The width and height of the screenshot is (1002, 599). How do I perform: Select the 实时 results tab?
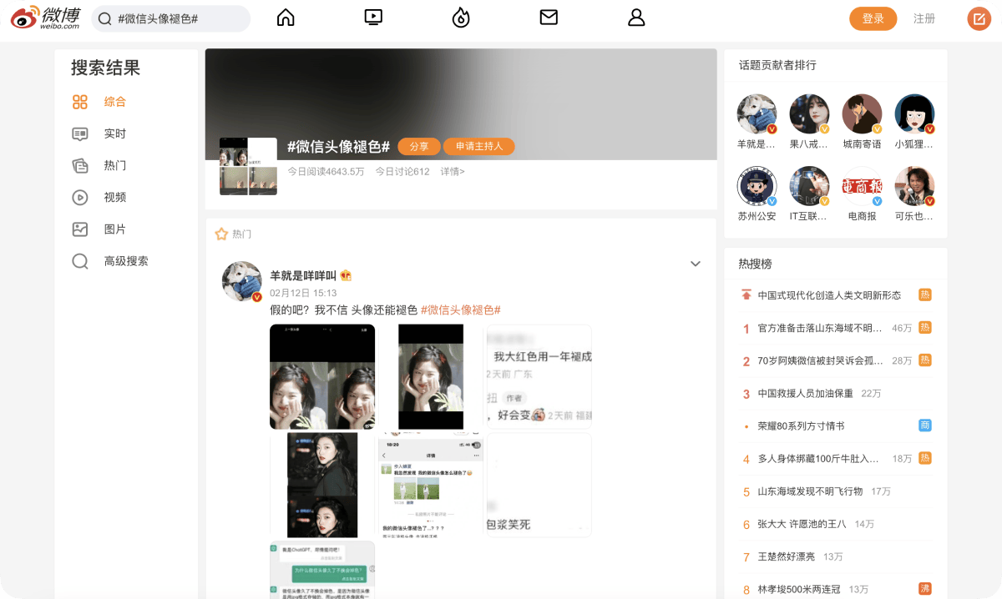(115, 133)
